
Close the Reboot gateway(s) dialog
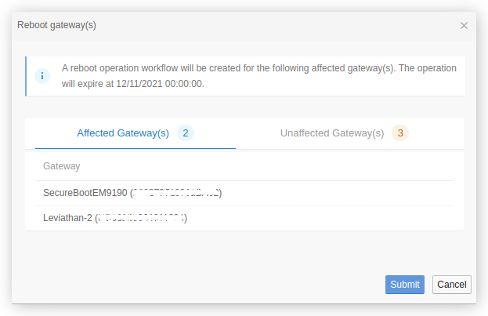pyautogui.click(x=464, y=26)
